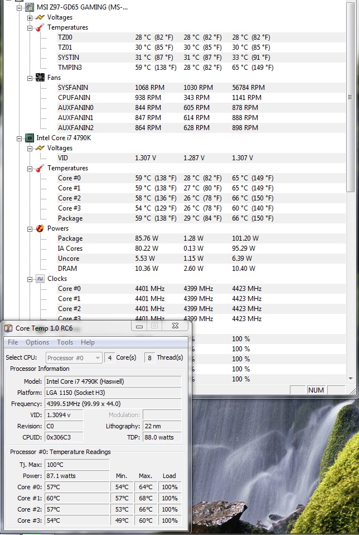The width and height of the screenshot is (359, 535).
Task: Open the Select CPU Processor #0 dropdown
Action: (x=74, y=357)
